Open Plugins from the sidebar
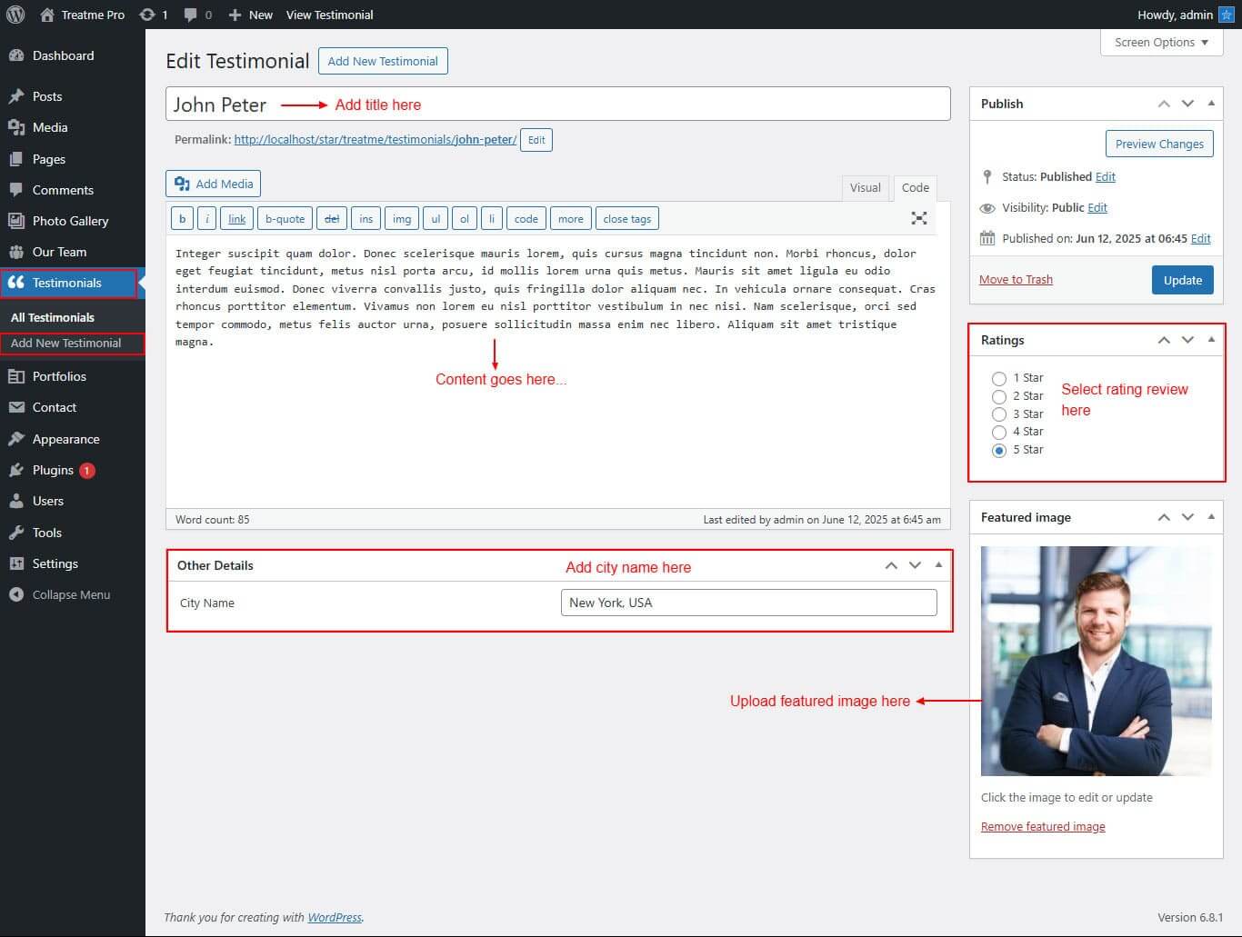This screenshot has height=937, width=1242. (53, 470)
